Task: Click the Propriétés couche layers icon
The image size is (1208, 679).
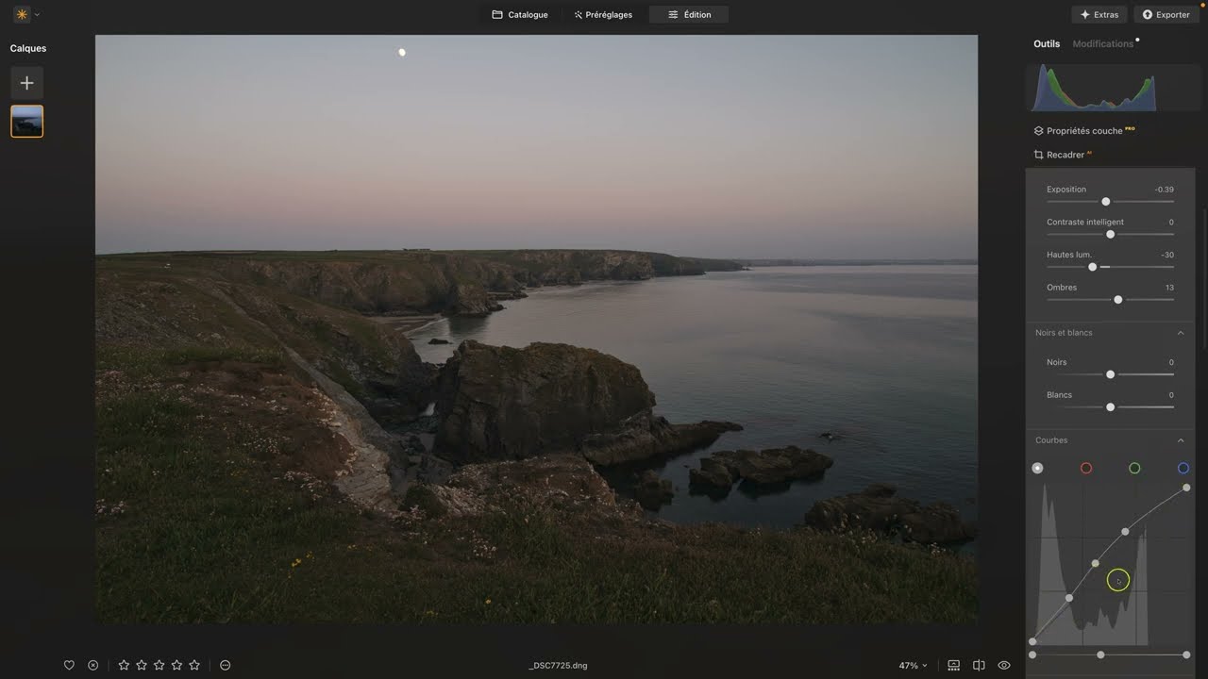Action: coord(1038,131)
